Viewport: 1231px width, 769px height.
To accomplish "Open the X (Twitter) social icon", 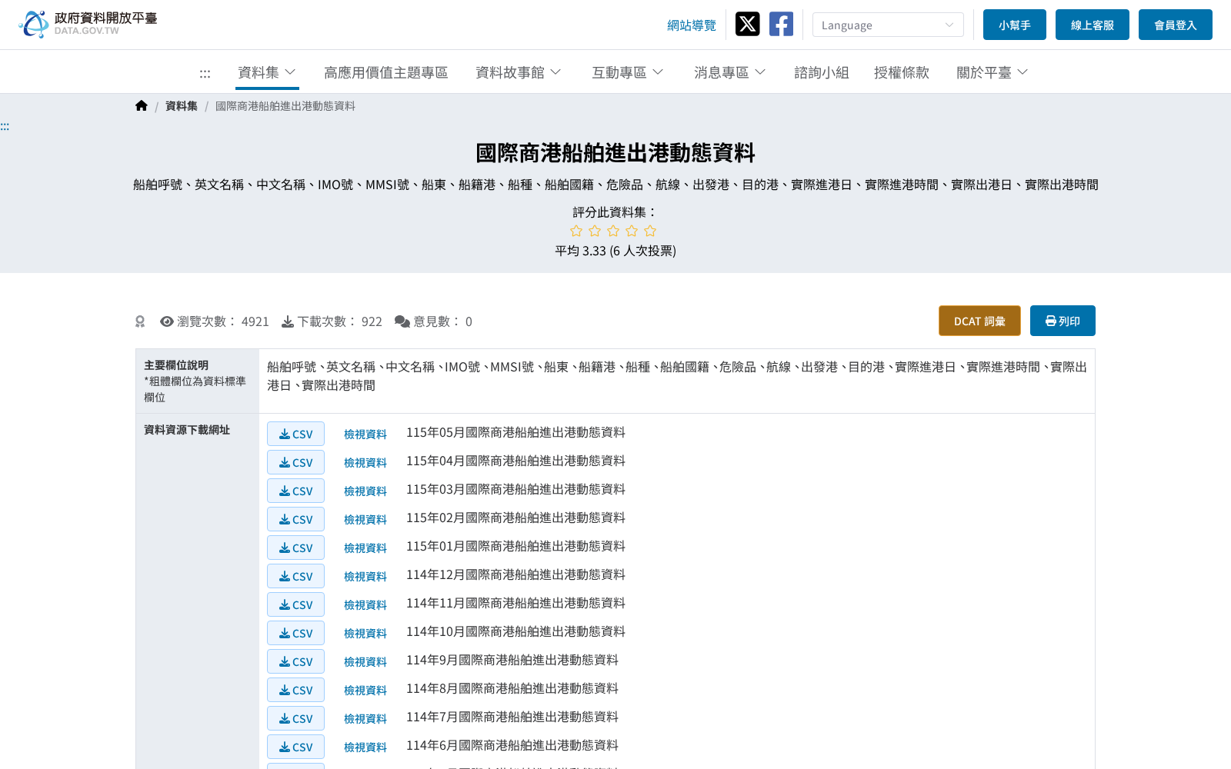I will pyautogui.click(x=747, y=24).
